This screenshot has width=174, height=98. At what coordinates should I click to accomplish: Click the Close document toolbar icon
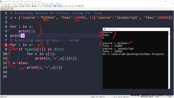pyautogui.click(x=11, y=6)
